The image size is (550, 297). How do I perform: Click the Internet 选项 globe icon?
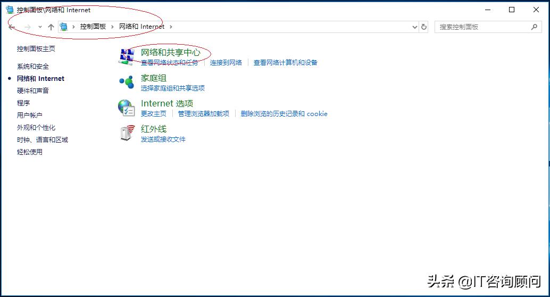126,108
